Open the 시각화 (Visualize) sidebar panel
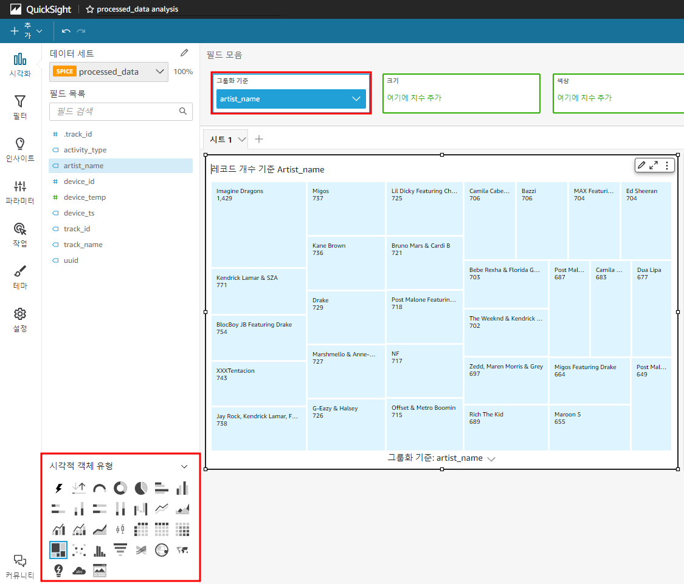The height and width of the screenshot is (584, 684). pyautogui.click(x=20, y=65)
